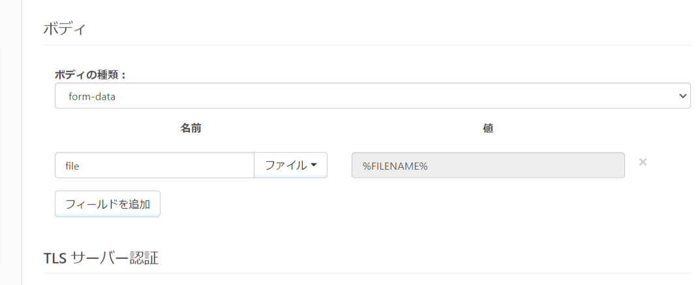This screenshot has height=285, width=700.
Task: Open the ボディの種類 combo box
Action: point(372,96)
